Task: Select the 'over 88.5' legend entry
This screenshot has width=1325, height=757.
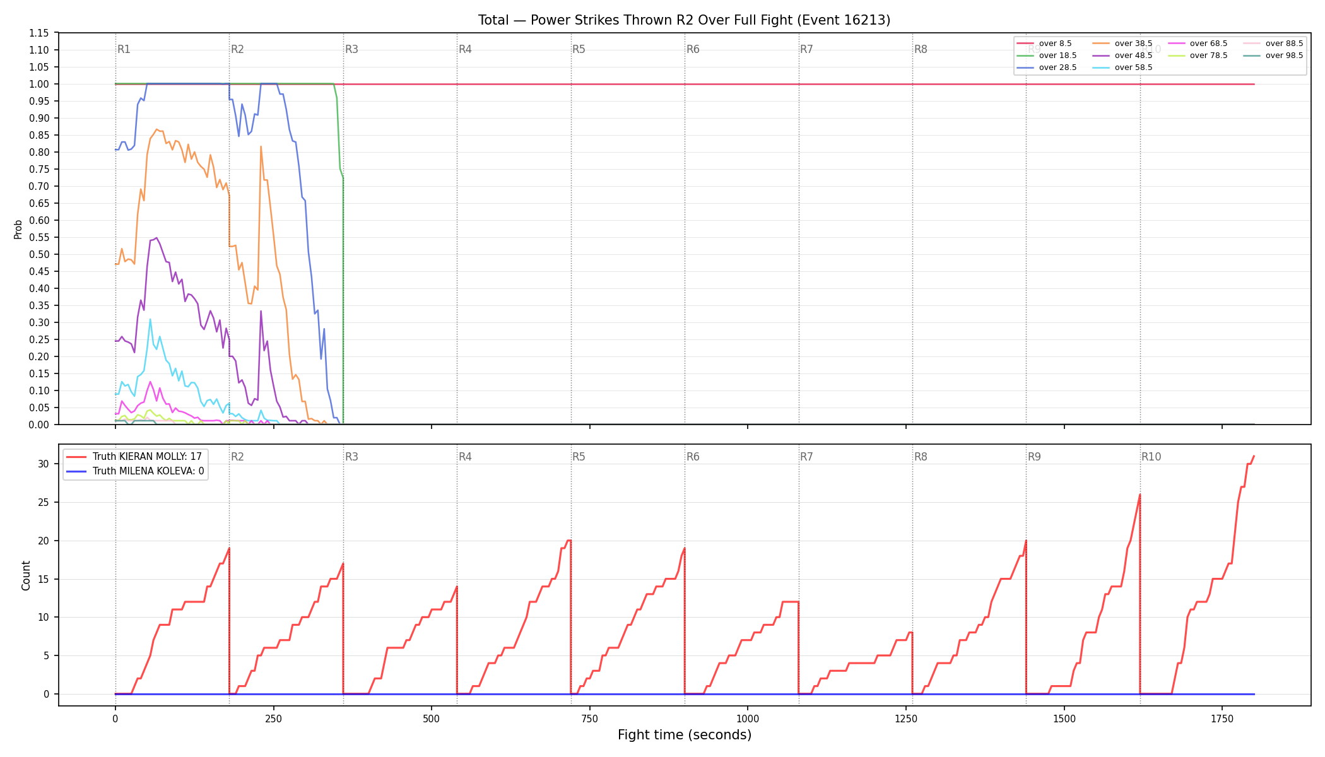Action: 1273,44
